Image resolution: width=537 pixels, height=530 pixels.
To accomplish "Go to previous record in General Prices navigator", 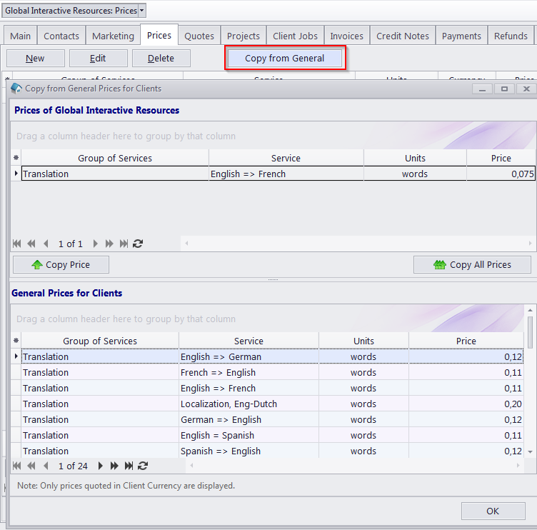I will tap(46, 466).
